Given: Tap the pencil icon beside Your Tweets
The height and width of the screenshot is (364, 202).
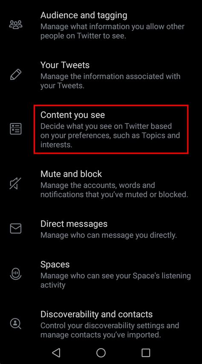Looking at the screenshot, I should [x=16, y=75].
